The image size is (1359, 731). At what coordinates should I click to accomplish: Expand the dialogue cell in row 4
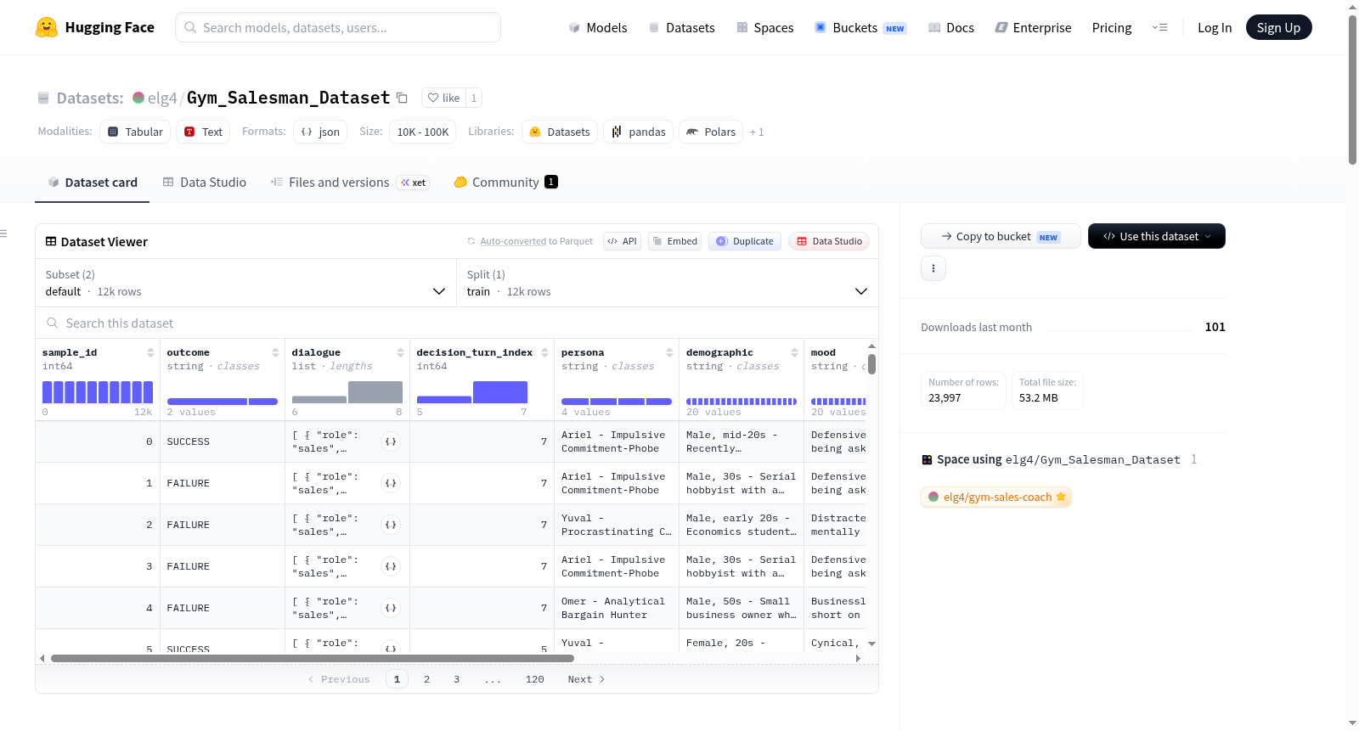click(x=391, y=608)
